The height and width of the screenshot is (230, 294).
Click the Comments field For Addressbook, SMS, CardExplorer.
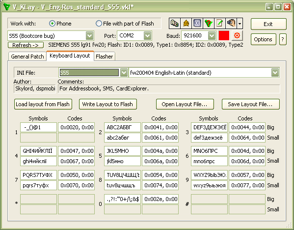click(169, 88)
